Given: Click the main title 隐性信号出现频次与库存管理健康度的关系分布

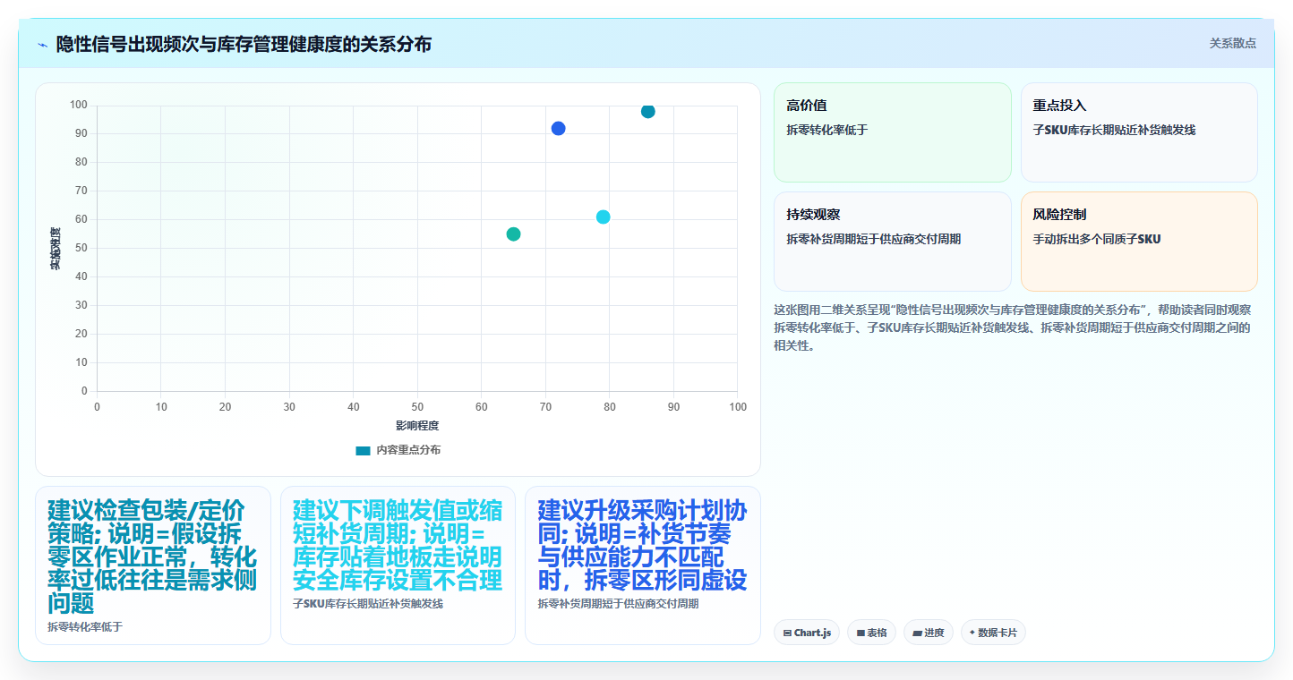Looking at the screenshot, I should [244, 44].
